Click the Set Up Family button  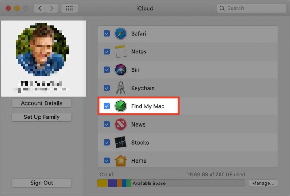[41, 117]
